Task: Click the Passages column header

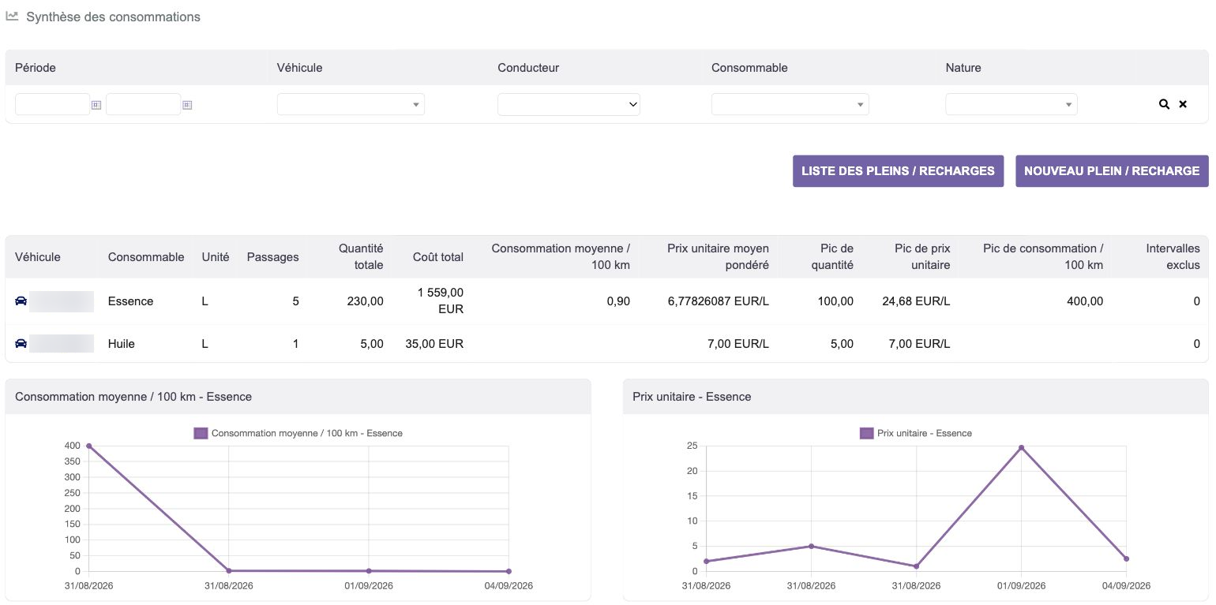Action: [x=272, y=257]
